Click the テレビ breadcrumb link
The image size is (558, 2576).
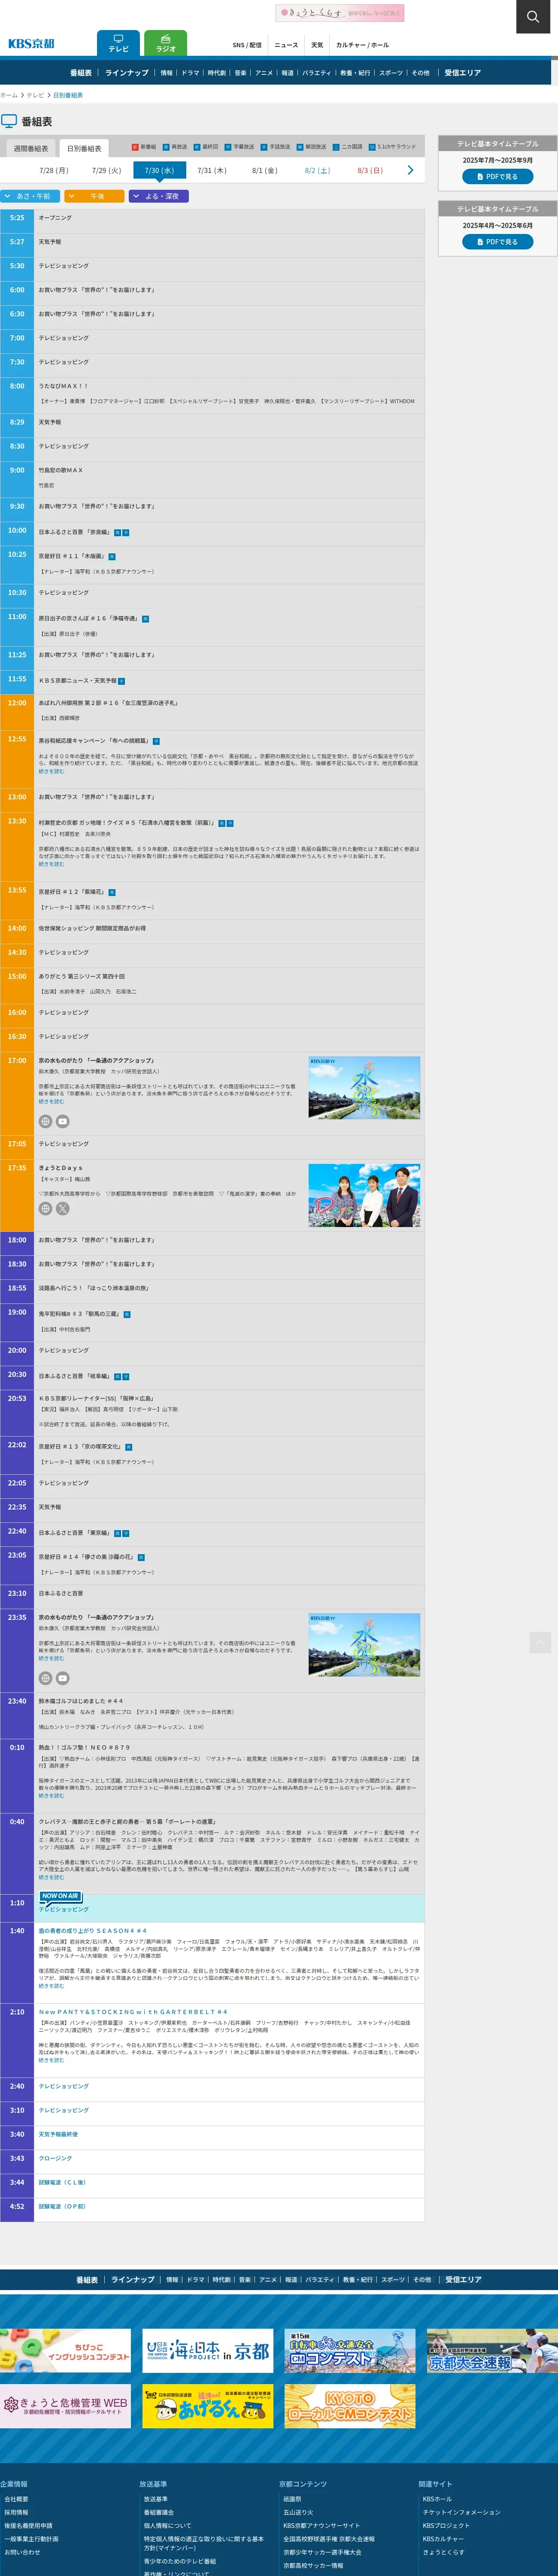(x=35, y=95)
